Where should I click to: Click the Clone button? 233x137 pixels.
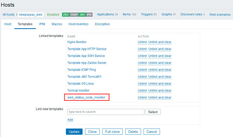point(92,132)
